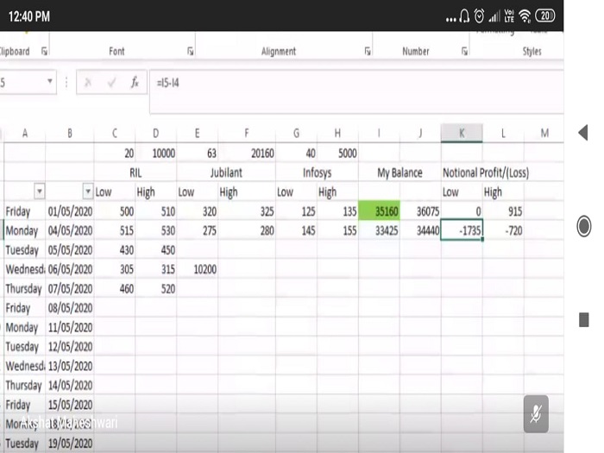Tap the alarm clock status icon
Image resolution: width=604 pixels, height=453 pixels.
(x=479, y=16)
